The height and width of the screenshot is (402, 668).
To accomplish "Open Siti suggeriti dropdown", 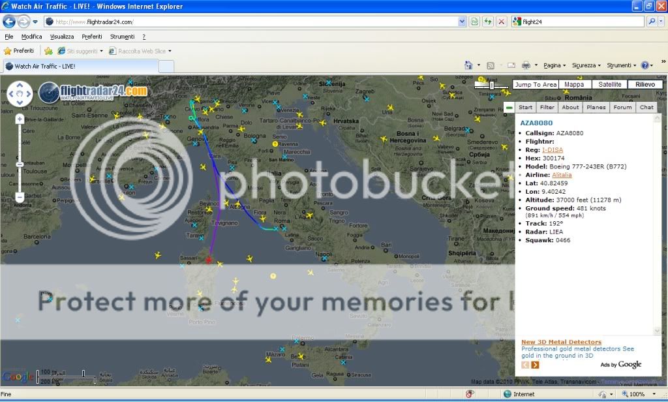I will point(80,51).
